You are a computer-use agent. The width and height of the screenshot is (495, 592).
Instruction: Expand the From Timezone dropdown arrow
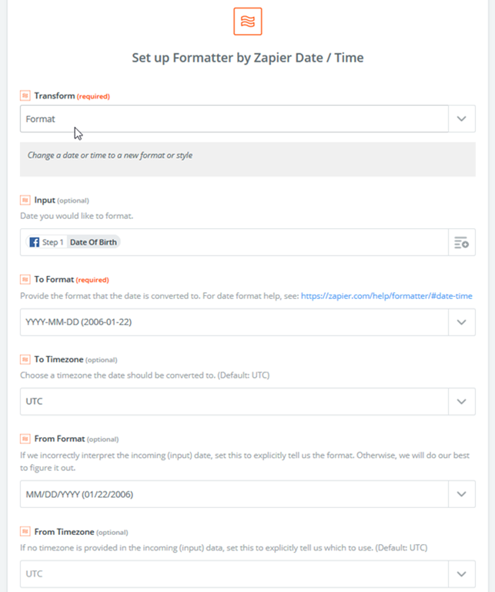[461, 573]
